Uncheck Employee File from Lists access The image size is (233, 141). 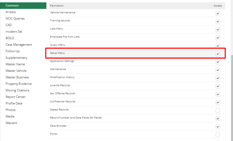pos(218,38)
